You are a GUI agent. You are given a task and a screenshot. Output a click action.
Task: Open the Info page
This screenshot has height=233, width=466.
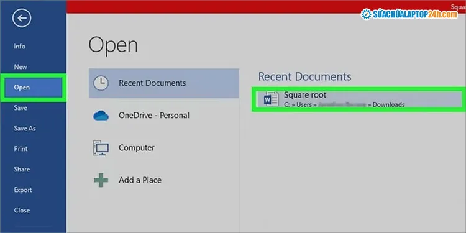(20, 47)
